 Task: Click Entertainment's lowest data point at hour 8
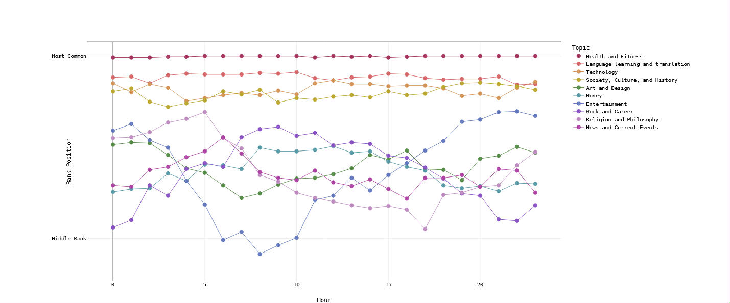click(x=260, y=254)
